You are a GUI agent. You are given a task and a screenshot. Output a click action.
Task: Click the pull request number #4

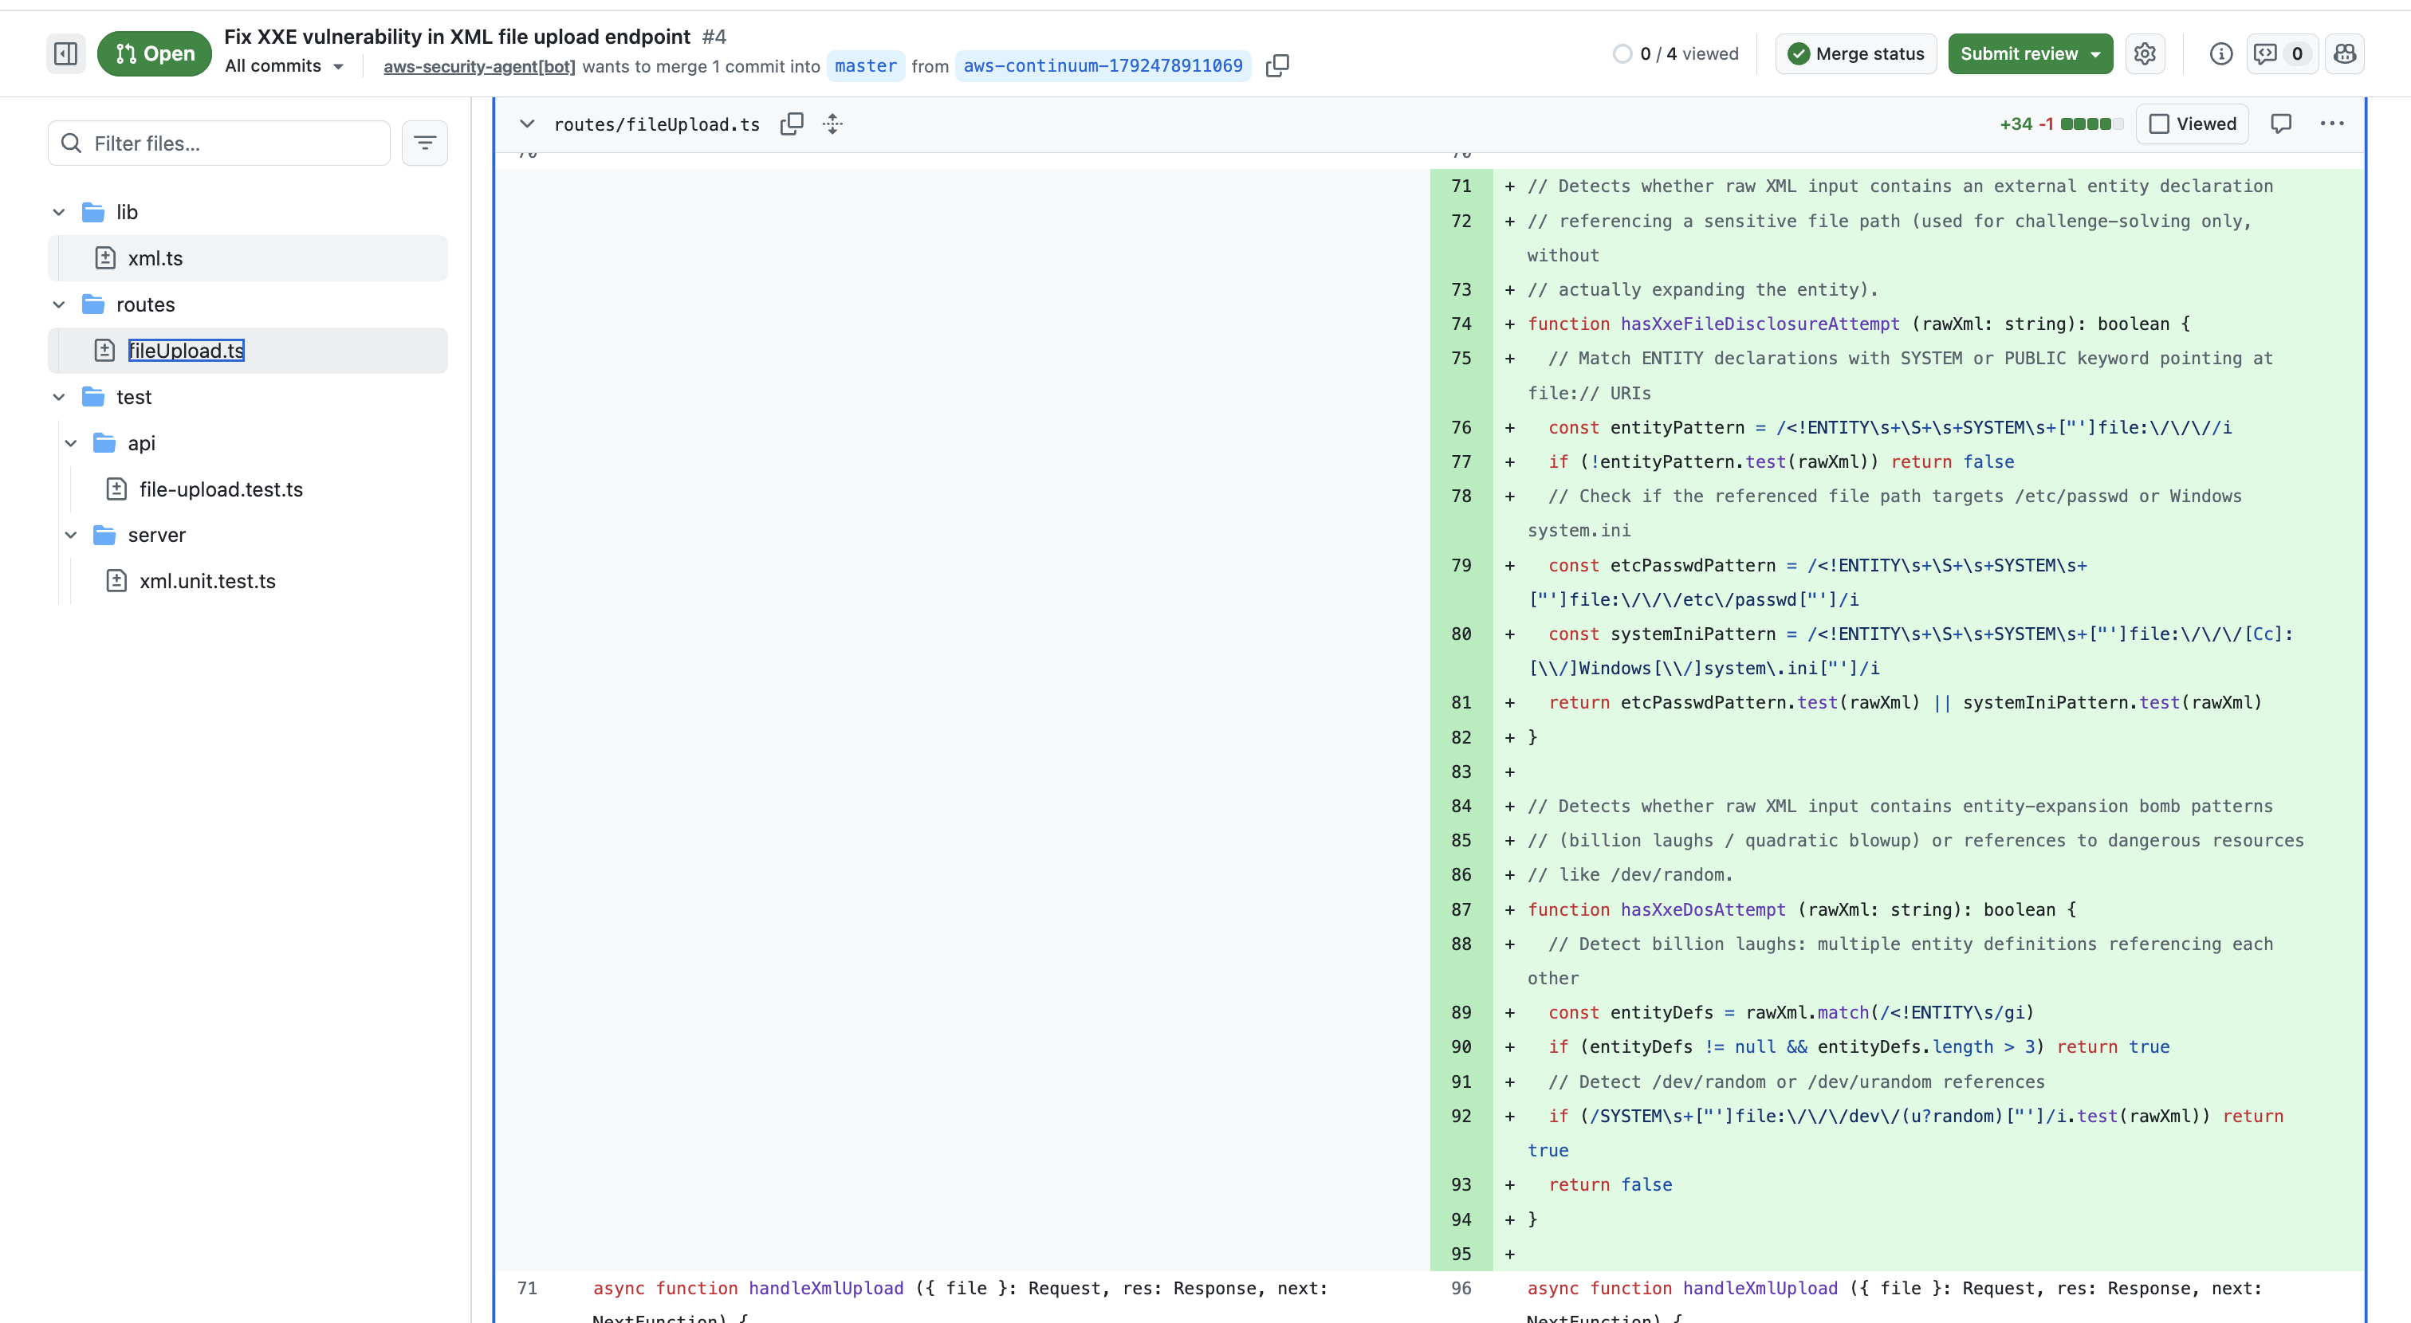pos(714,37)
